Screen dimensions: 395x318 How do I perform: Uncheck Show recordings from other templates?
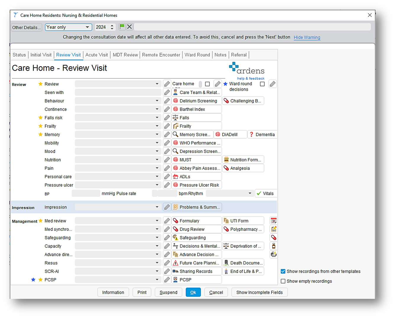click(x=283, y=271)
